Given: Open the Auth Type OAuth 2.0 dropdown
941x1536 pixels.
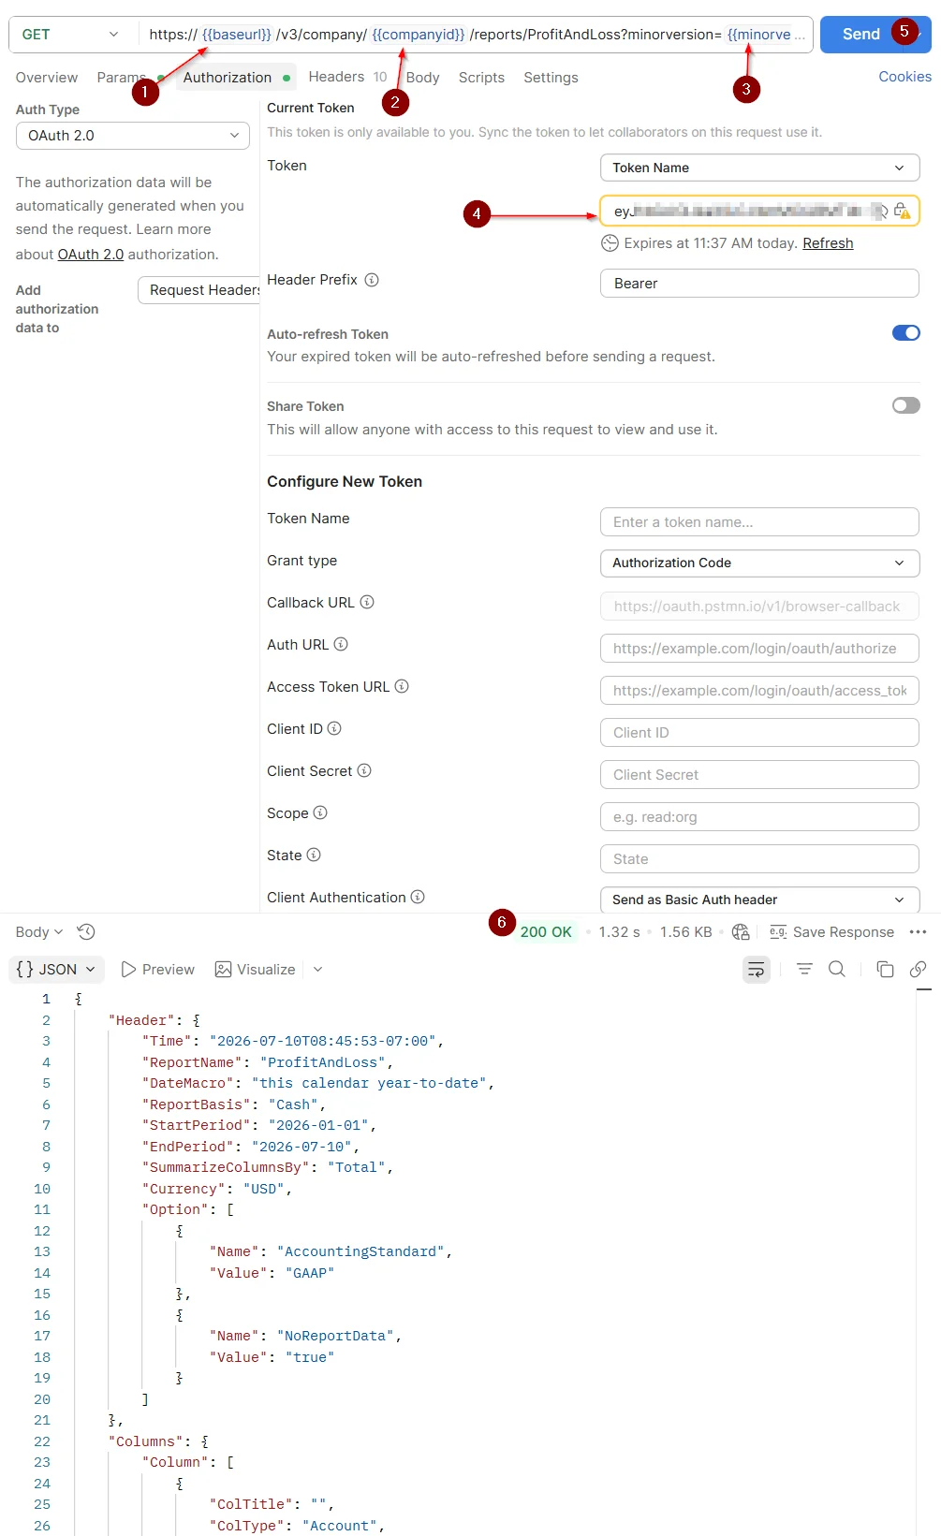Looking at the screenshot, I should pyautogui.click(x=133, y=136).
